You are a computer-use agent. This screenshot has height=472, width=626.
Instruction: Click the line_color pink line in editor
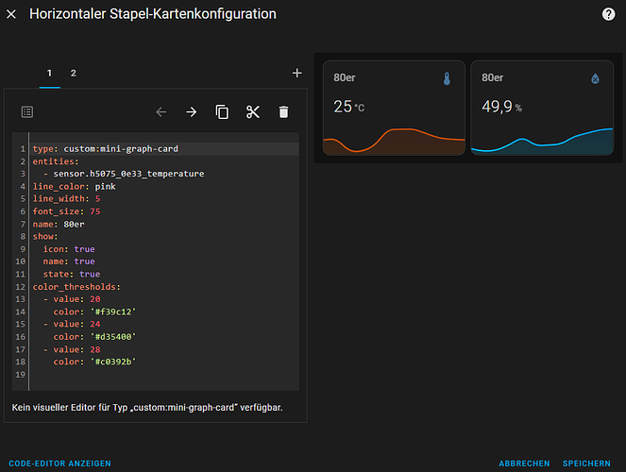click(x=74, y=187)
